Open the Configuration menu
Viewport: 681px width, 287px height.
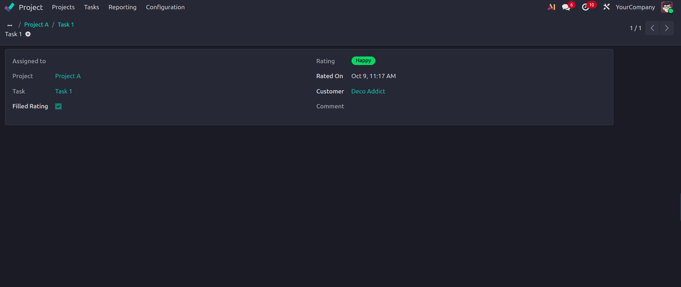[x=165, y=7]
